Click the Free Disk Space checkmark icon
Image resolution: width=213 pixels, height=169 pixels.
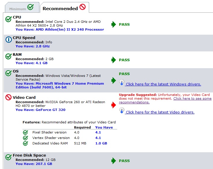pyautogui.click(x=8, y=157)
